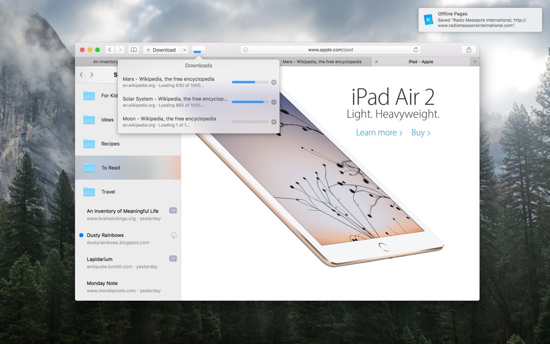
Task: Click the Recipes folder icon
Action: pos(89,144)
